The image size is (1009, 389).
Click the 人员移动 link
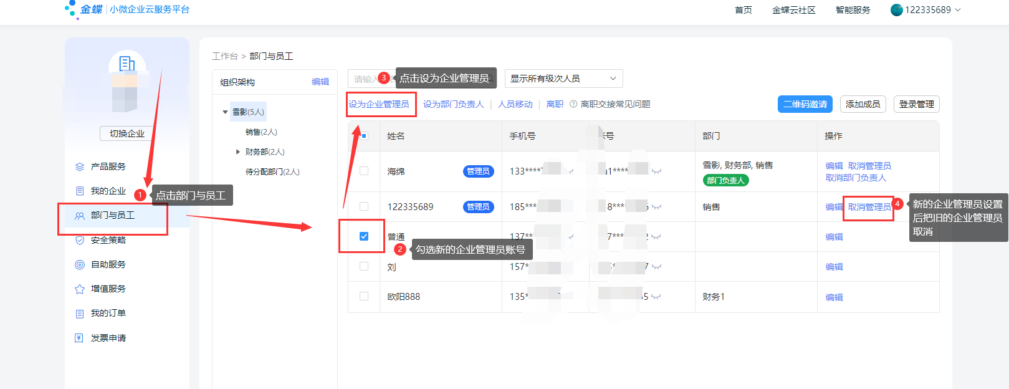click(x=515, y=104)
